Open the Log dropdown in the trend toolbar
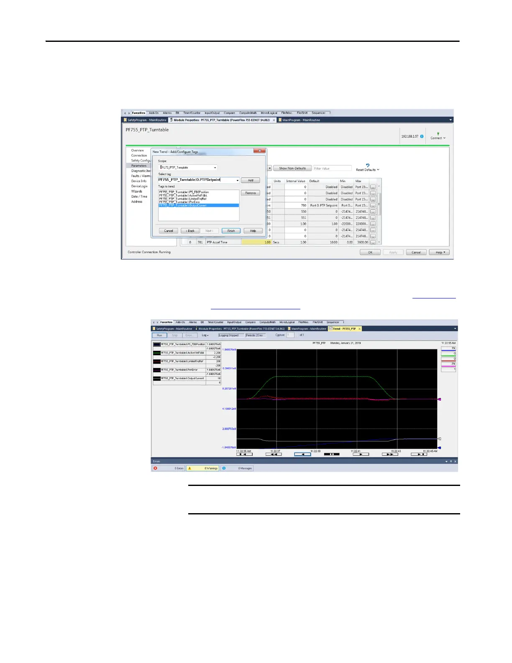 [x=205, y=335]
